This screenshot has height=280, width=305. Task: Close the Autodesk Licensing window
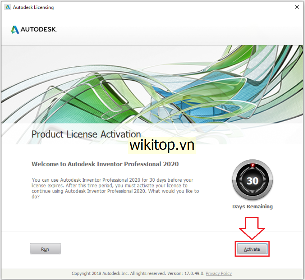(297, 7)
